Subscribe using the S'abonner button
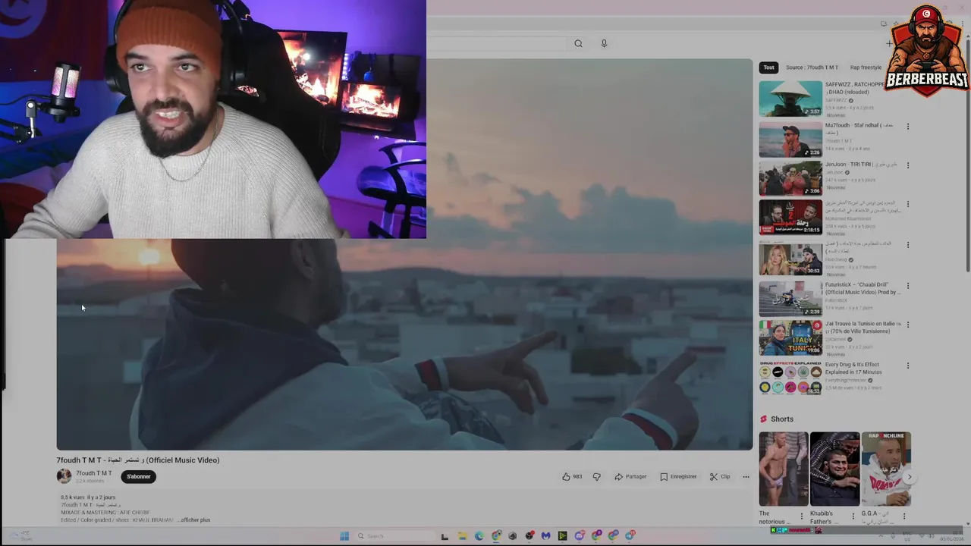971x546 pixels. [x=138, y=476]
